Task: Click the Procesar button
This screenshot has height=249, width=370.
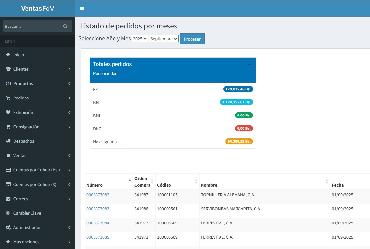Action: click(x=192, y=39)
